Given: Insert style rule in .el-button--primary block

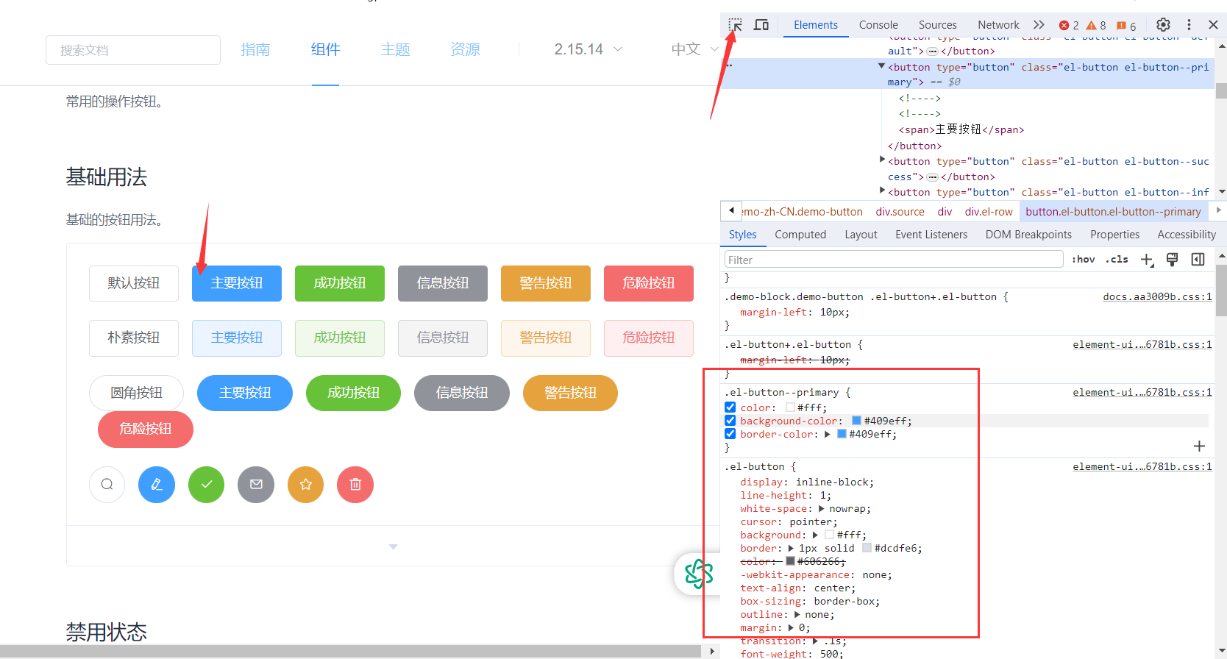Looking at the screenshot, I should point(1199,446).
